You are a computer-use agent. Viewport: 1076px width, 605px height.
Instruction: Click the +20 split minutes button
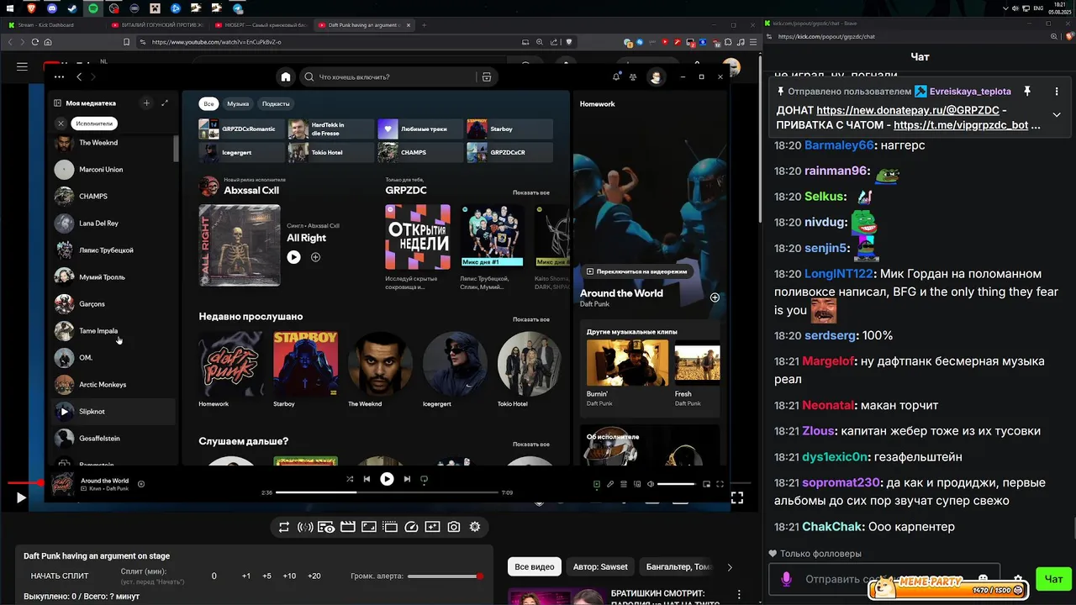point(314,576)
